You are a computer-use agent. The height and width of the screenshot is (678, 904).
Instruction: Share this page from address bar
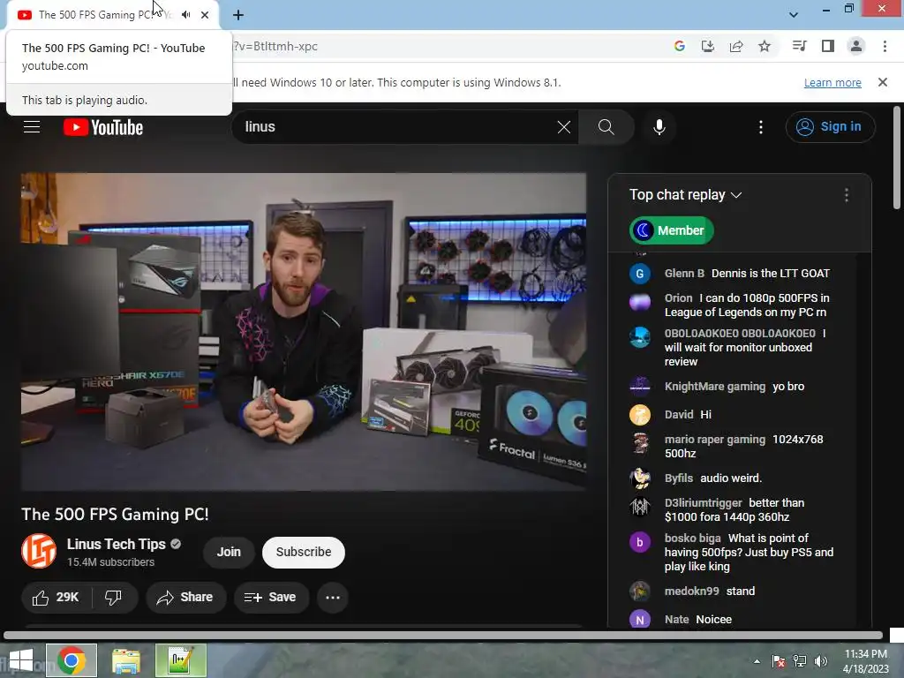[x=736, y=46]
